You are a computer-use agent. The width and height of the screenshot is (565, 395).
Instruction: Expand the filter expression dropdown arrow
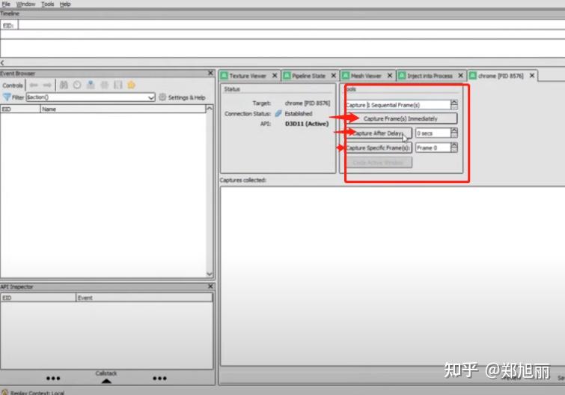(151, 97)
